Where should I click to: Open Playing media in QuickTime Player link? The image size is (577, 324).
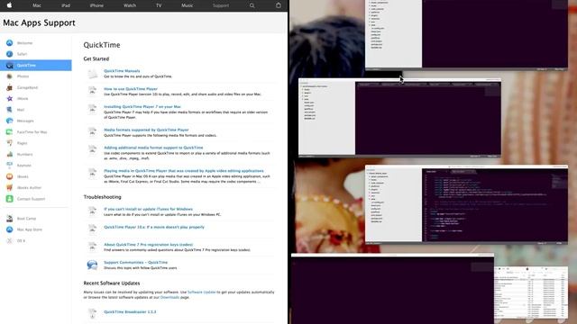pos(184,171)
